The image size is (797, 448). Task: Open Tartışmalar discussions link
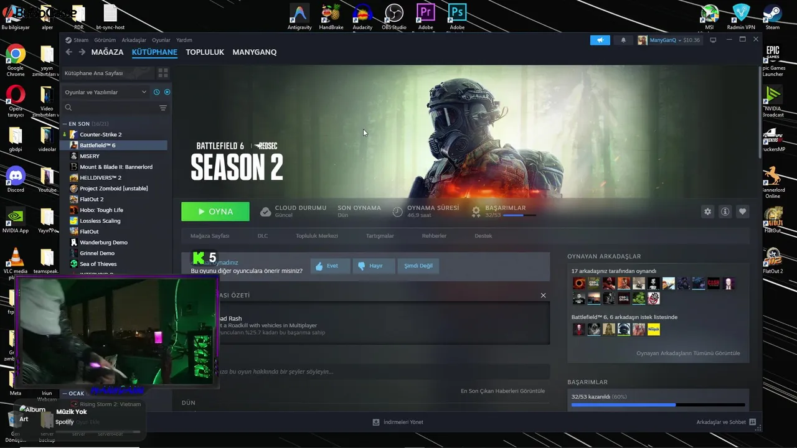(380, 236)
